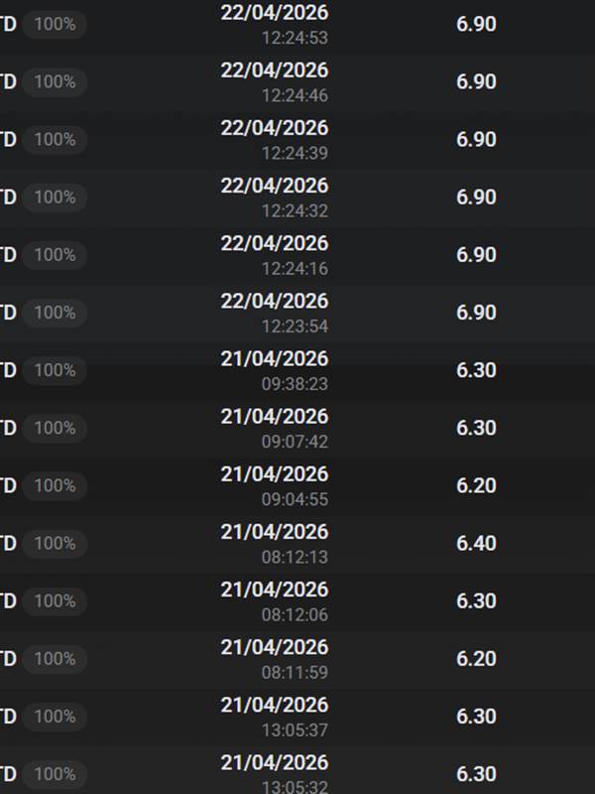The width and height of the screenshot is (595, 794).
Task: Select the 22/04/2026 12:24:53 date cell
Action: [275, 25]
